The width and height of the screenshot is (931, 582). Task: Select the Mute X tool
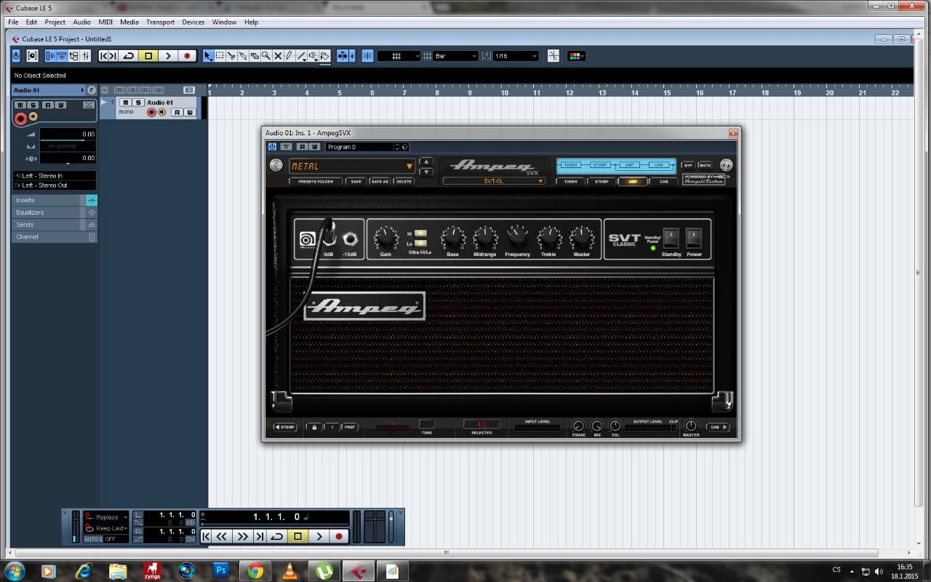point(278,56)
